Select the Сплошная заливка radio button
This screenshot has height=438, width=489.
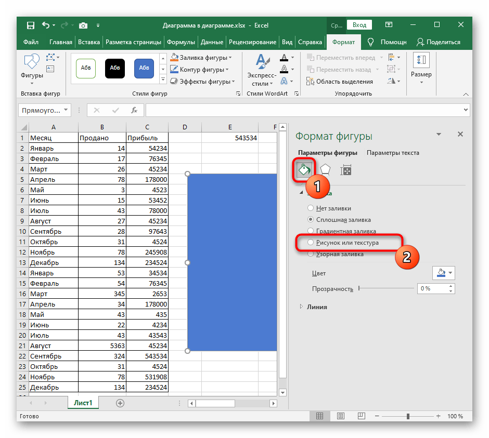point(310,219)
